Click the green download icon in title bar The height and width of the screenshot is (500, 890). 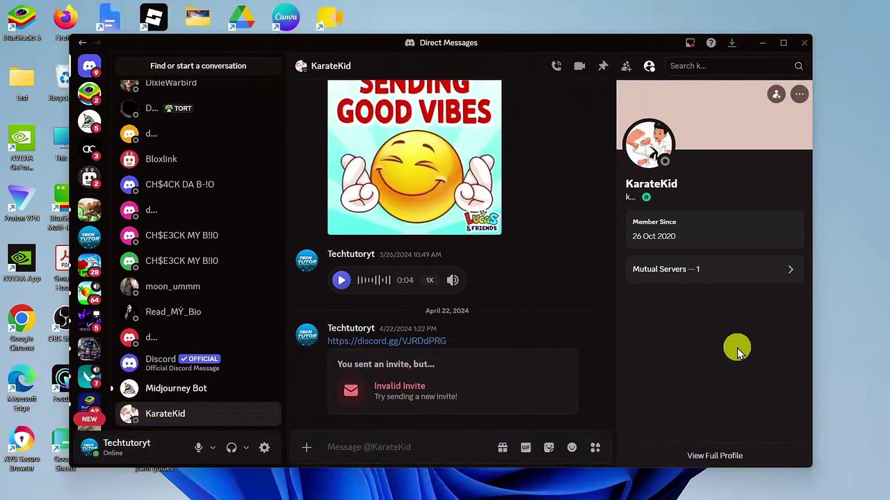click(x=731, y=43)
